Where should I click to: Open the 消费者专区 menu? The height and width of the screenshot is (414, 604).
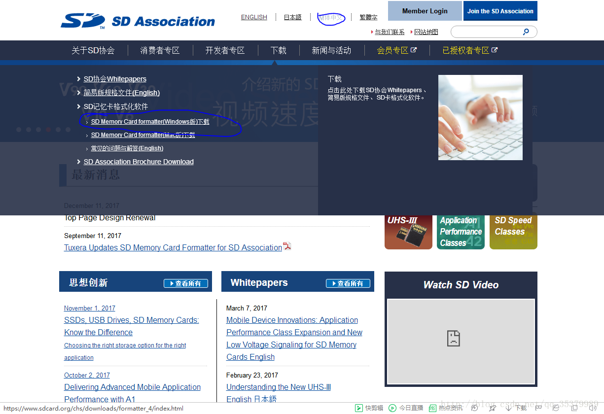(160, 50)
